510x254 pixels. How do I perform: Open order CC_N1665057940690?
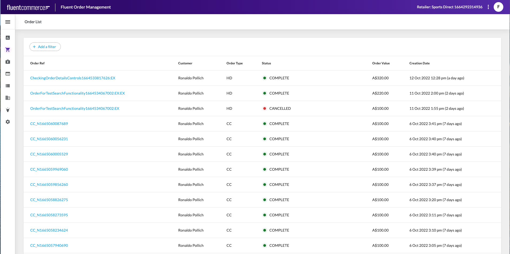[49, 245]
